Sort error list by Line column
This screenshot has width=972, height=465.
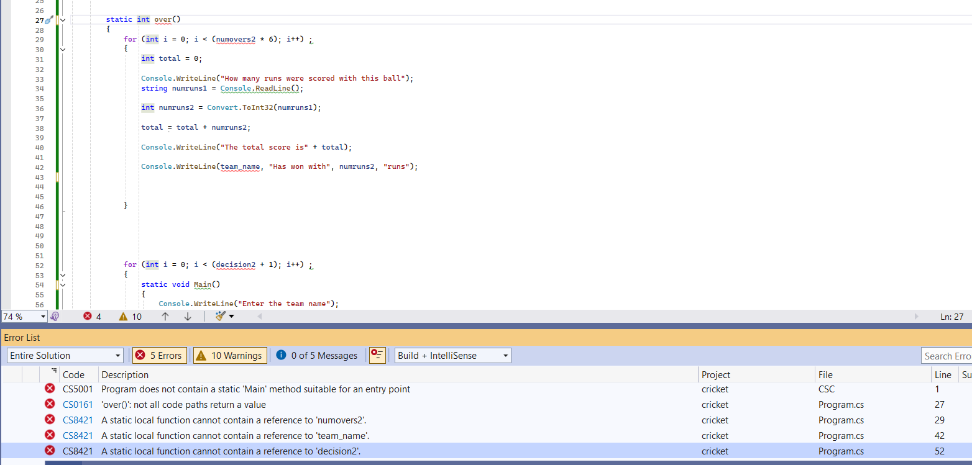click(945, 375)
